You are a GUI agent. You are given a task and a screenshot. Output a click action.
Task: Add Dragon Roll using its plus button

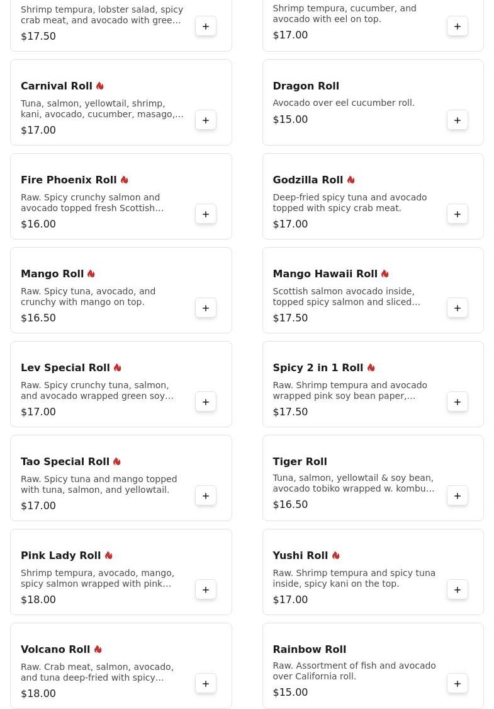(x=458, y=120)
